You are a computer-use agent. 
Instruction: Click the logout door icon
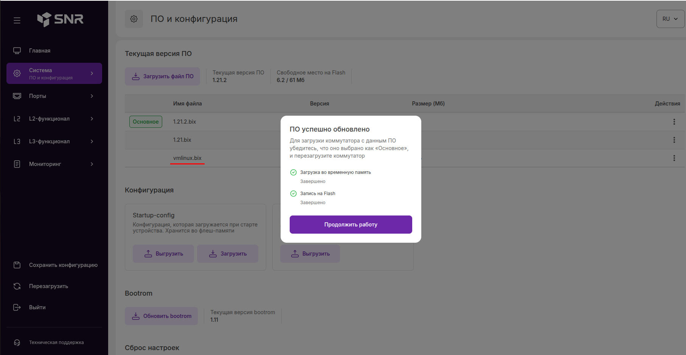tap(17, 307)
